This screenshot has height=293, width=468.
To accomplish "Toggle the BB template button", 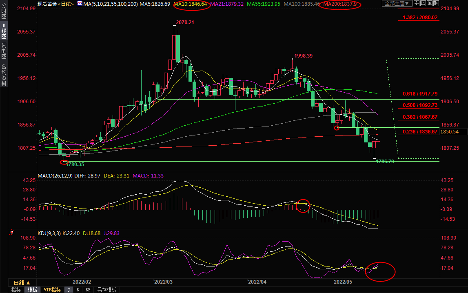I will tap(88, 290).
